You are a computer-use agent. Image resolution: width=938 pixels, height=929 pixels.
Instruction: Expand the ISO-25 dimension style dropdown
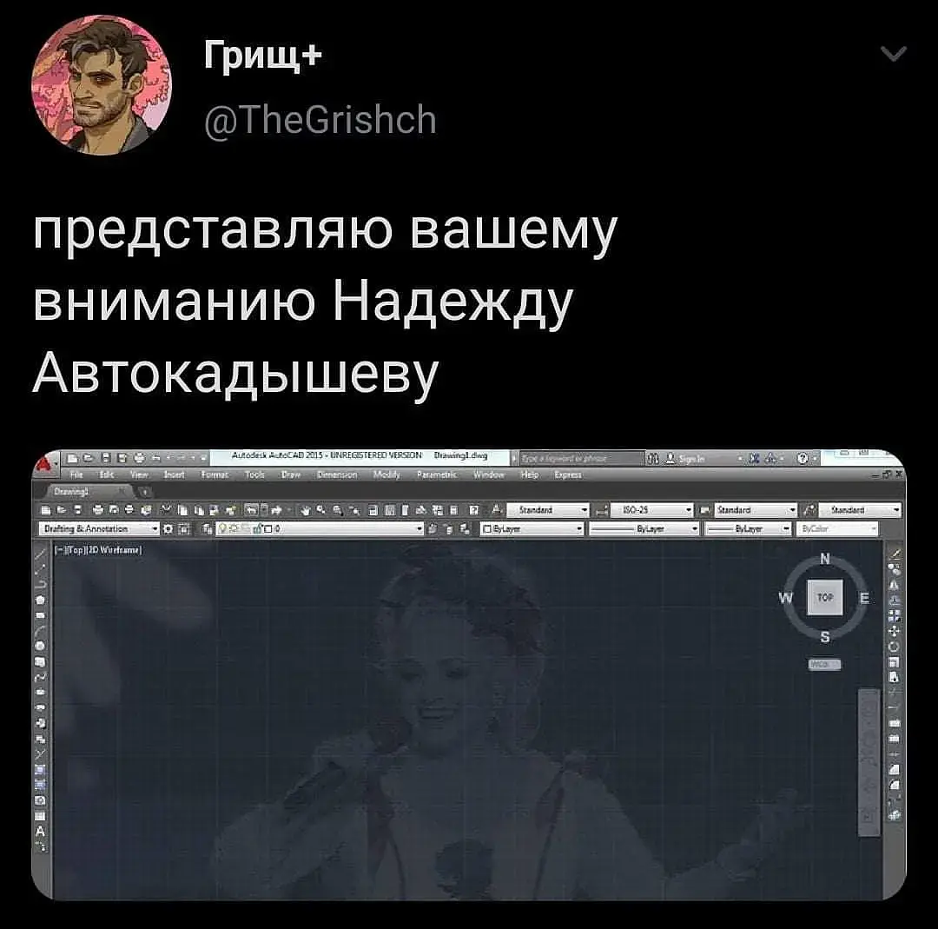coord(651,510)
